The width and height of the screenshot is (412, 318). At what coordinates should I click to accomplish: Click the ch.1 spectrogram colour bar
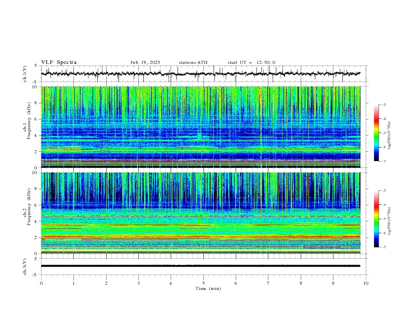pos(377,133)
